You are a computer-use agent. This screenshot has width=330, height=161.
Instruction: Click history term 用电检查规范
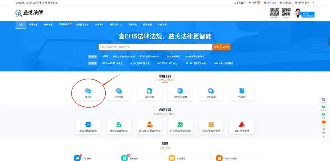(x=174, y=57)
